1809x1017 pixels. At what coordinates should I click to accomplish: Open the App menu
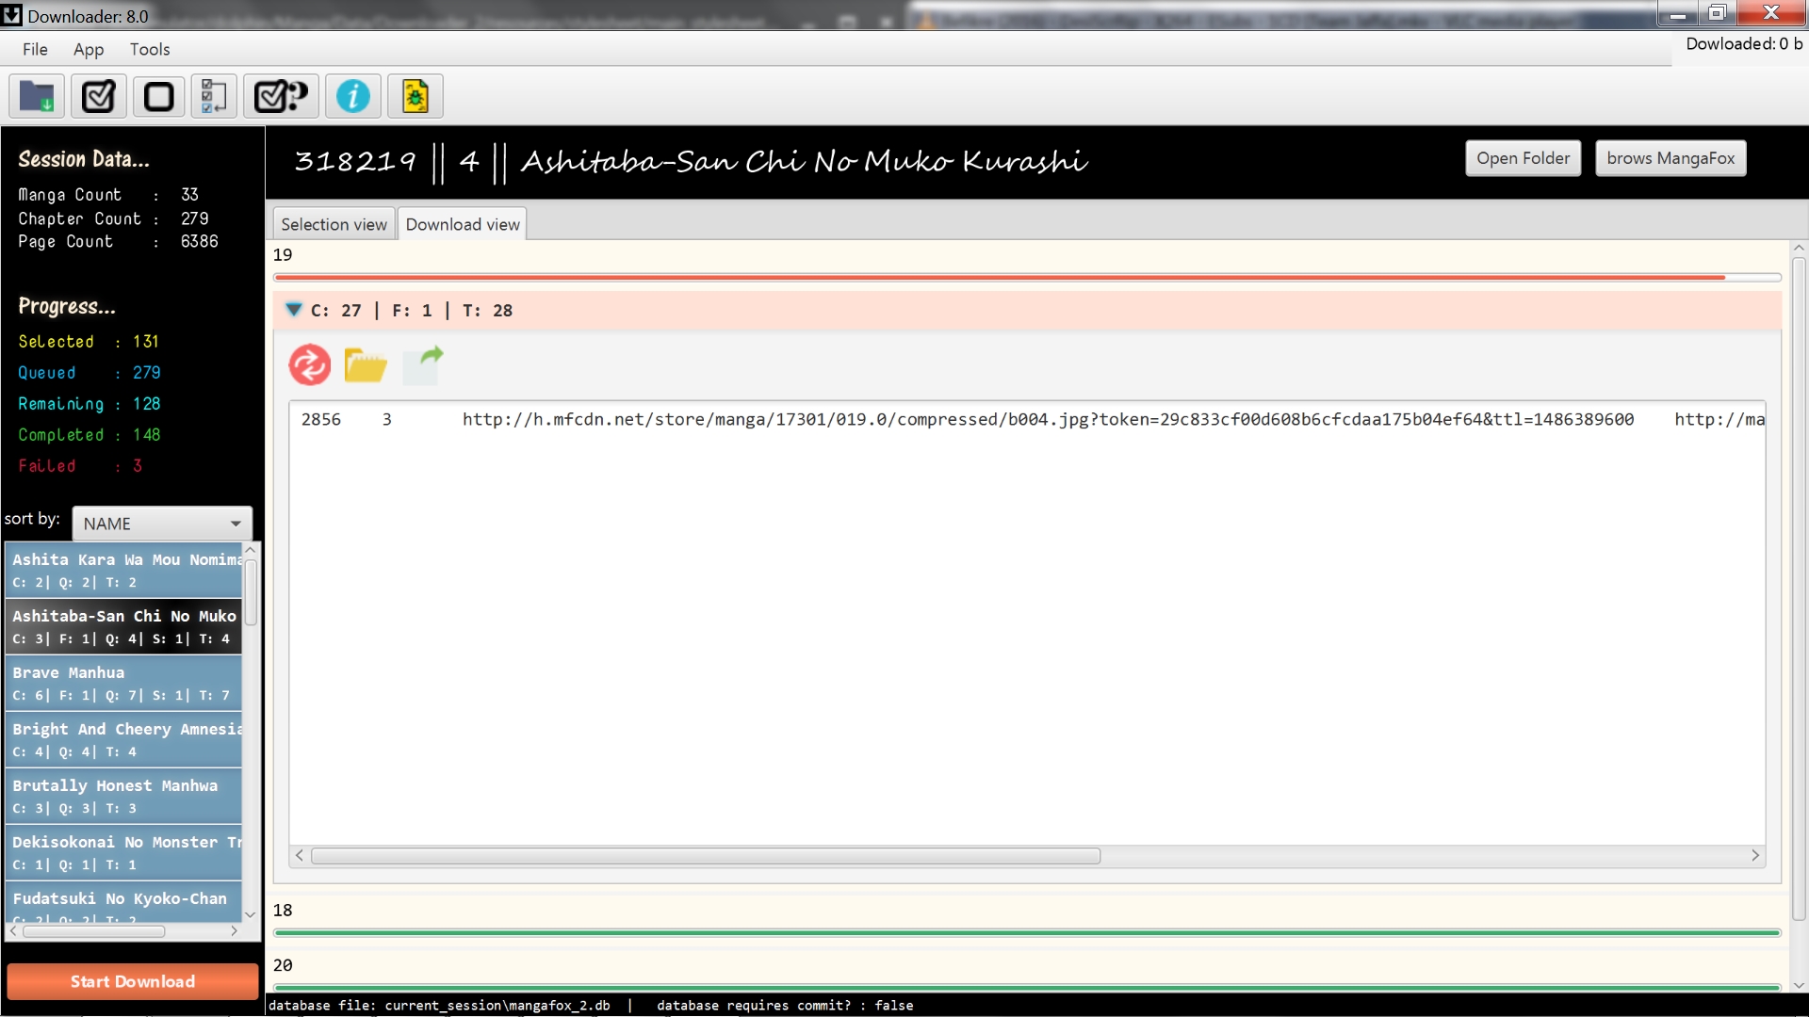point(89,49)
